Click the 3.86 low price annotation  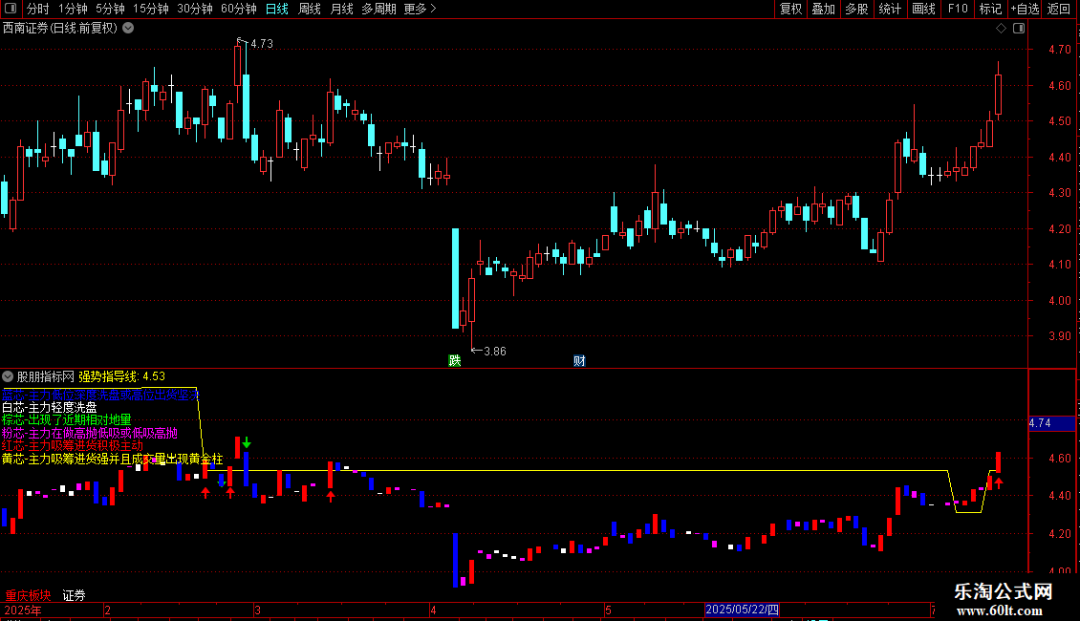[x=494, y=352]
